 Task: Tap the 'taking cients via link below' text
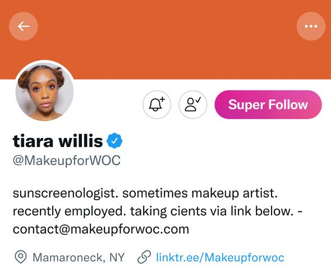[212, 211]
